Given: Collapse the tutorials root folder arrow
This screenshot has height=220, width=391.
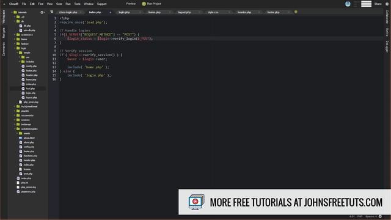Looking at the screenshot, I should point(12,12).
